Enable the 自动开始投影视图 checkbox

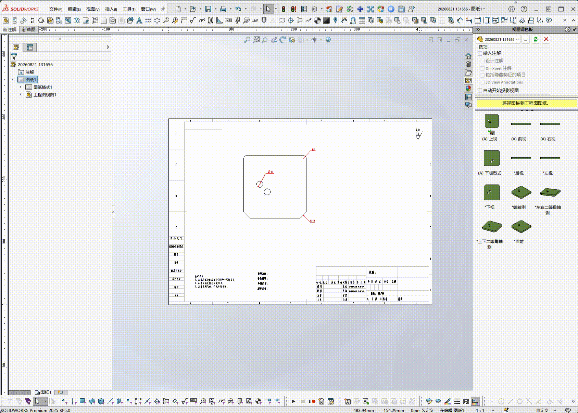click(x=480, y=91)
